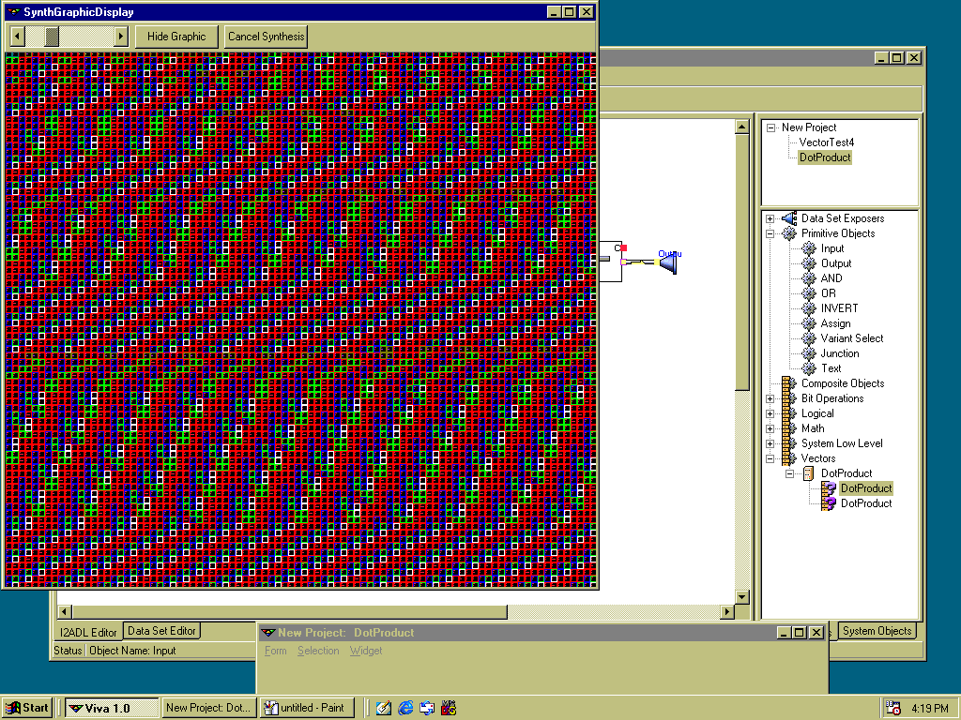The height and width of the screenshot is (720, 961).
Task: Open the System Objects tab
Action: (x=877, y=631)
